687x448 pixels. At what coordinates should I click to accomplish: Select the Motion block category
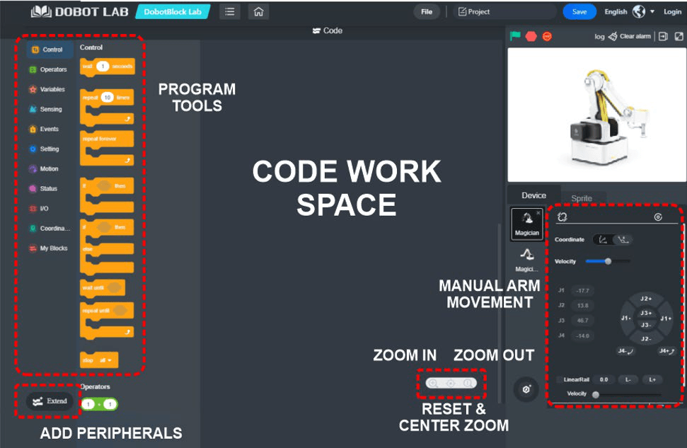(x=48, y=169)
